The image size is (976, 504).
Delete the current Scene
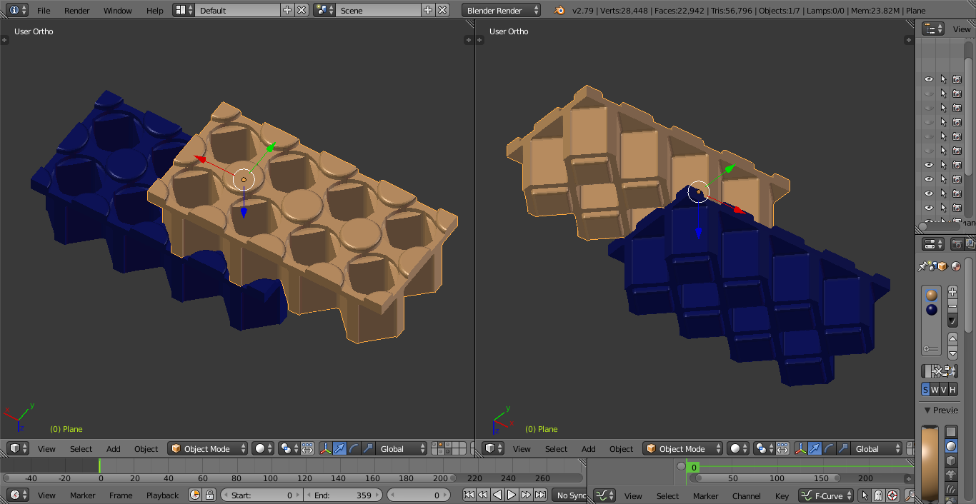click(x=442, y=10)
